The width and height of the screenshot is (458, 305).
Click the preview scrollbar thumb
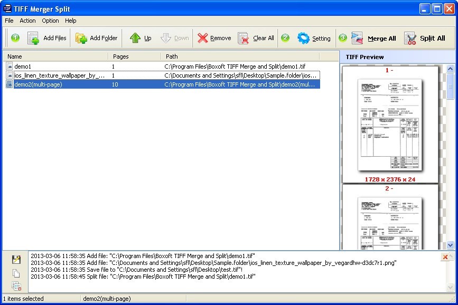451,87
